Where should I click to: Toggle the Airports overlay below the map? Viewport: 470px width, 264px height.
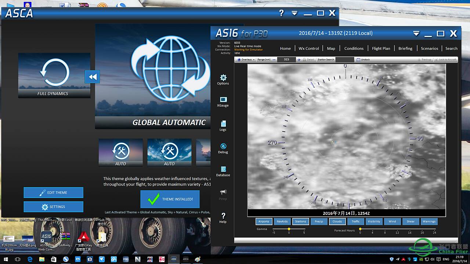click(x=264, y=221)
